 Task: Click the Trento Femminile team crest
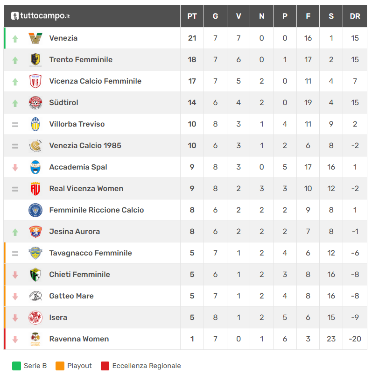(x=35, y=59)
